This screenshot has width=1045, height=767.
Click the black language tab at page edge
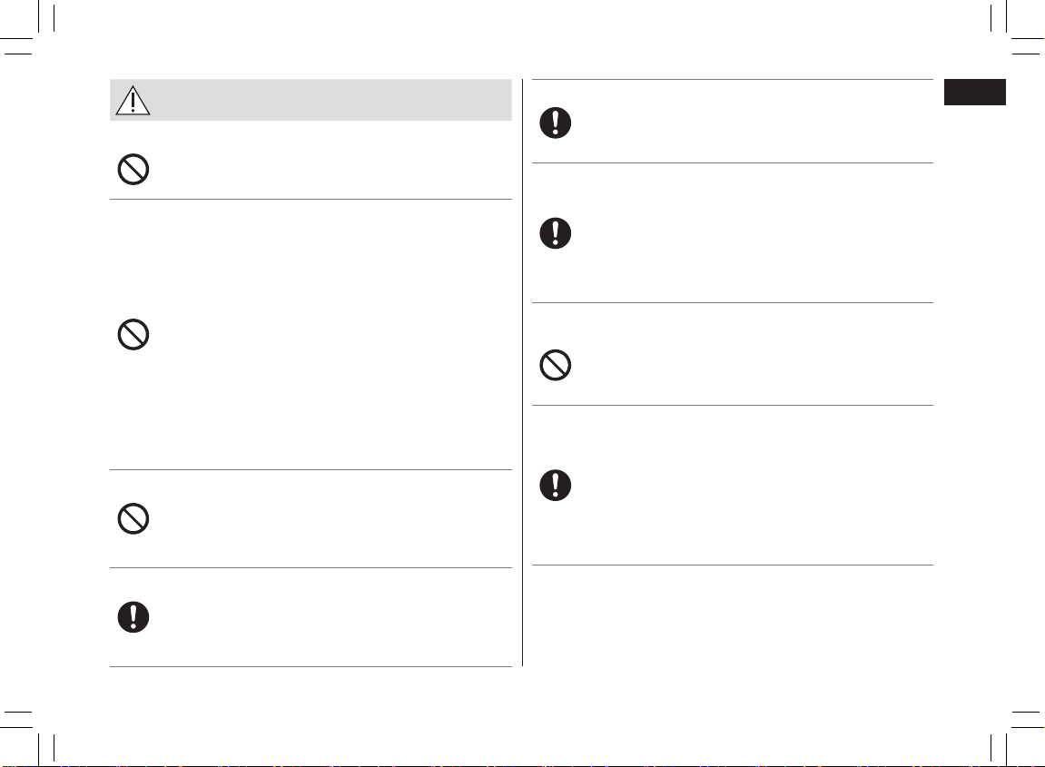pos(974,92)
